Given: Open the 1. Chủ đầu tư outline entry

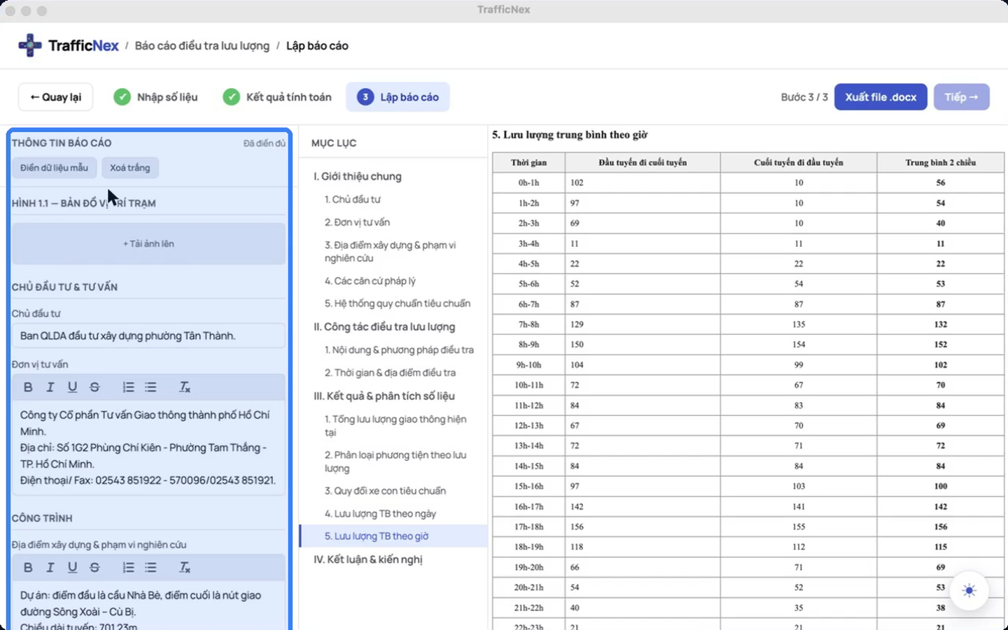Looking at the screenshot, I should click(353, 199).
